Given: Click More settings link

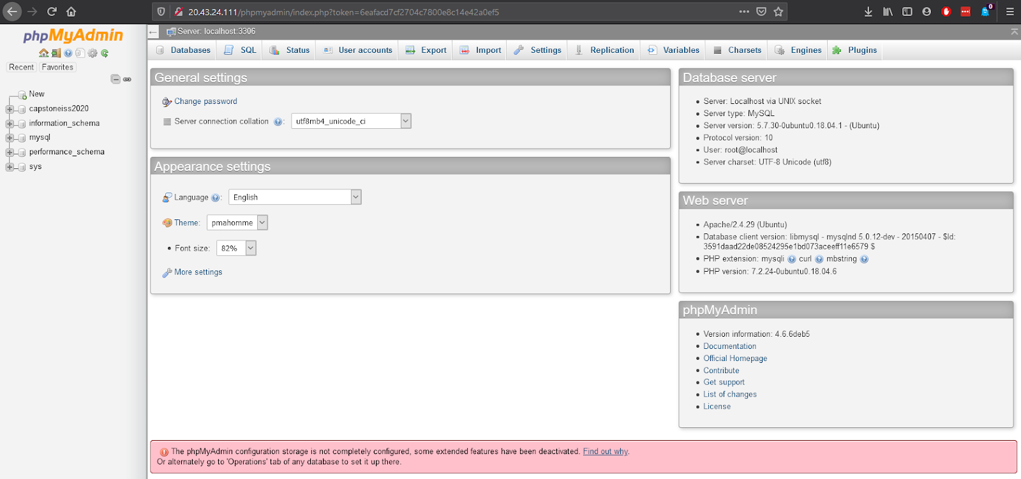Looking at the screenshot, I should click(198, 272).
